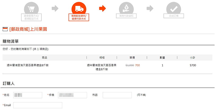215x112 pixels.
Task: Click into the 市話 phone field
Action: pyautogui.click(x=117, y=95)
